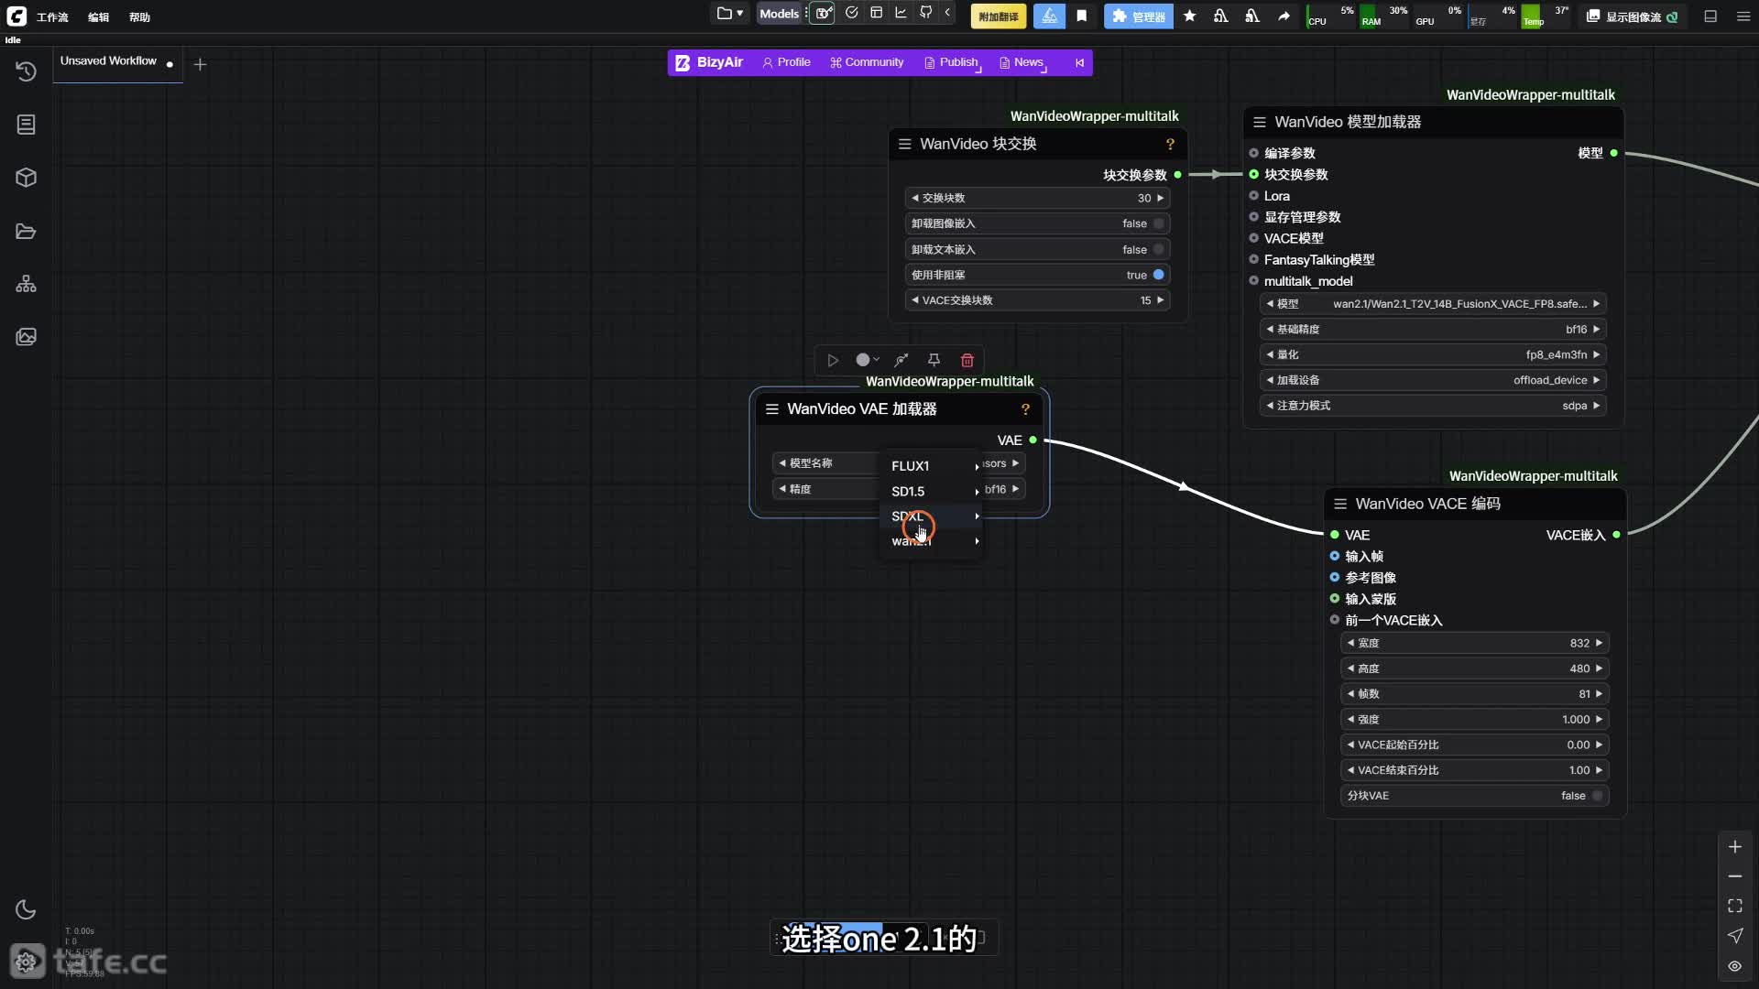This screenshot has height=989, width=1759.
Task: Fit view with the frame icon
Action: [1734, 906]
